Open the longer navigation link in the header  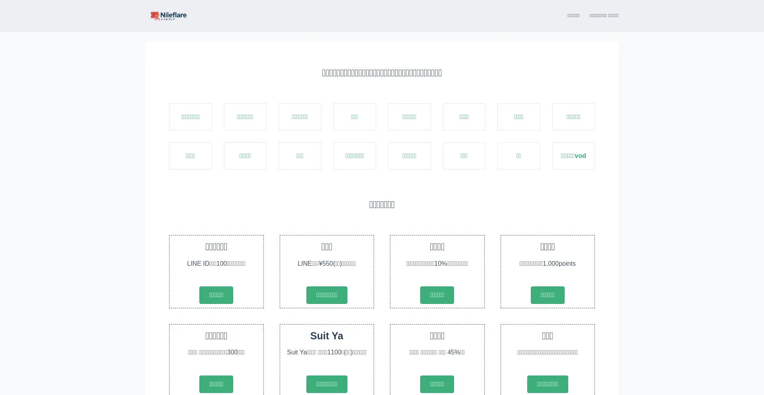point(604,16)
